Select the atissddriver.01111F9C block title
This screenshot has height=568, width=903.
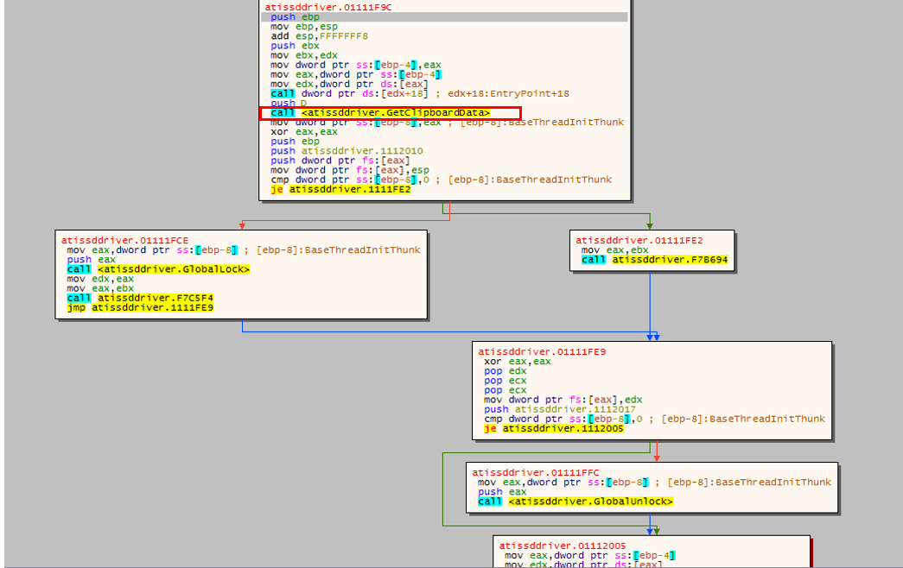click(x=328, y=8)
